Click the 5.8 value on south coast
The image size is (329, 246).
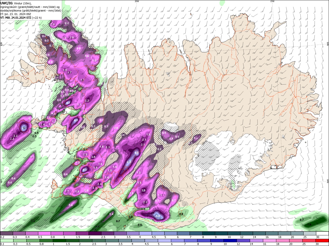[x=158, y=216]
